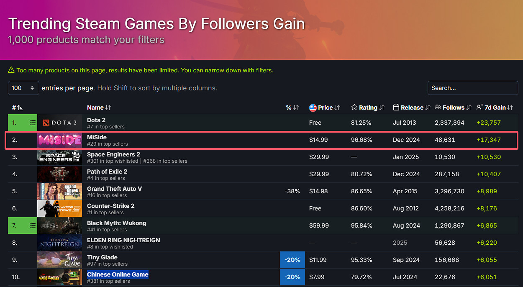
Task: Click the list icon beside Black Myth: Wukong
Action: [33, 225]
